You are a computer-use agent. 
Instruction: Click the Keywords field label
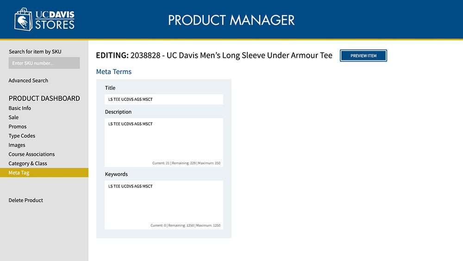pos(116,174)
